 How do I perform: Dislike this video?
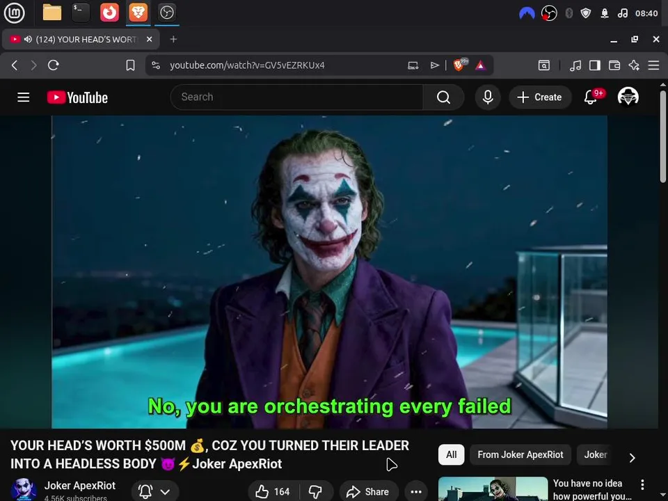(316, 492)
